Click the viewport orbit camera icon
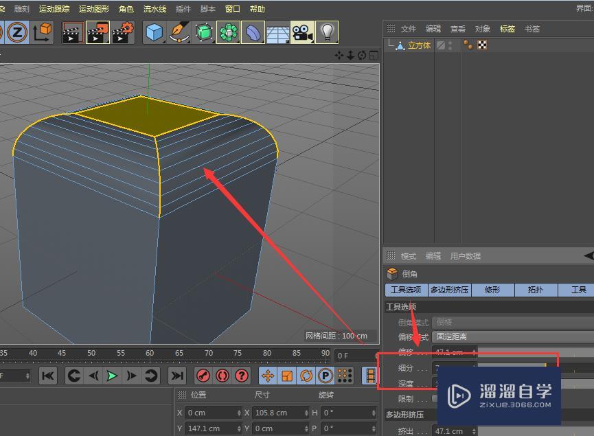Screen dimensions: 594x436 pos(362,56)
